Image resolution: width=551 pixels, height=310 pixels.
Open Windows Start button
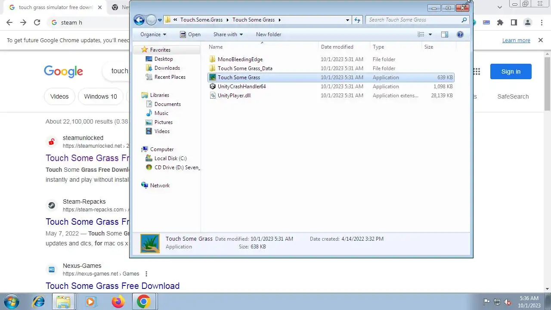tap(11, 302)
